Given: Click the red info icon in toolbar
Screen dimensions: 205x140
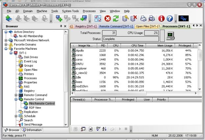Looking at the screenshot, I should click(x=161, y=18).
